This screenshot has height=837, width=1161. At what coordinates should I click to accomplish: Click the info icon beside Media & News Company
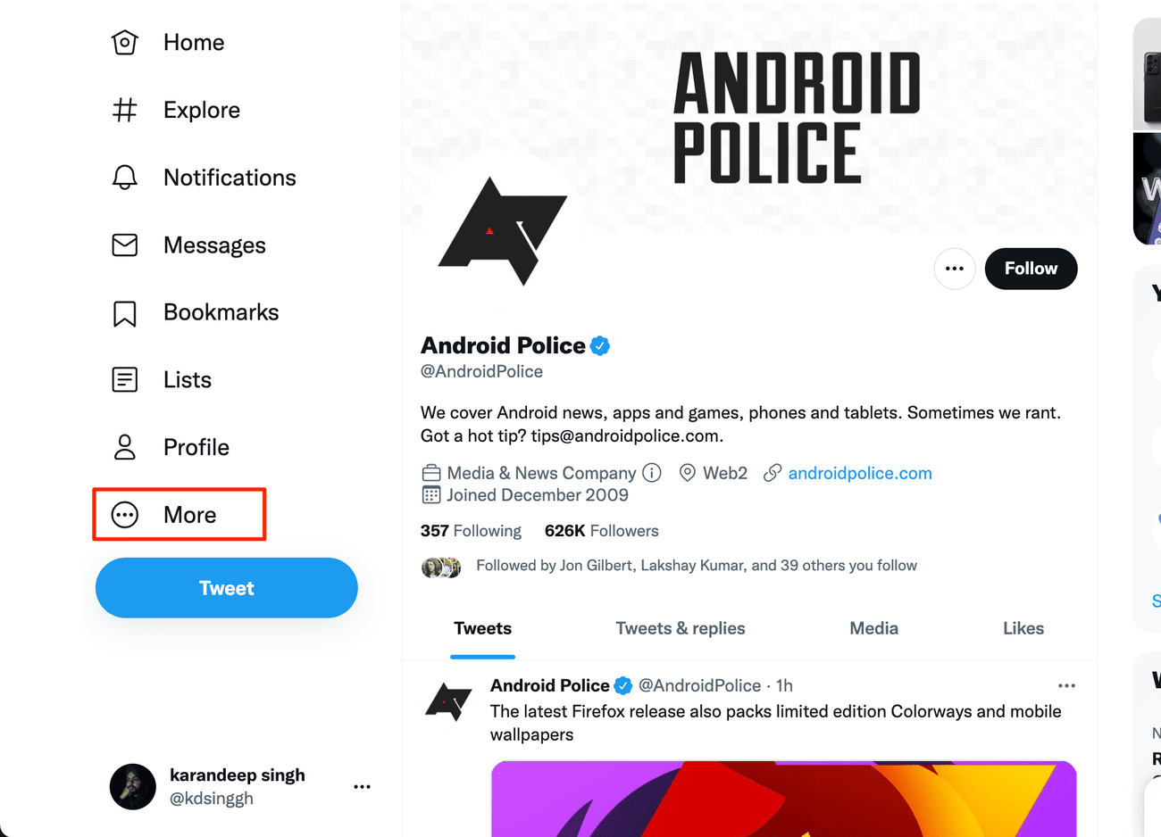(x=652, y=473)
